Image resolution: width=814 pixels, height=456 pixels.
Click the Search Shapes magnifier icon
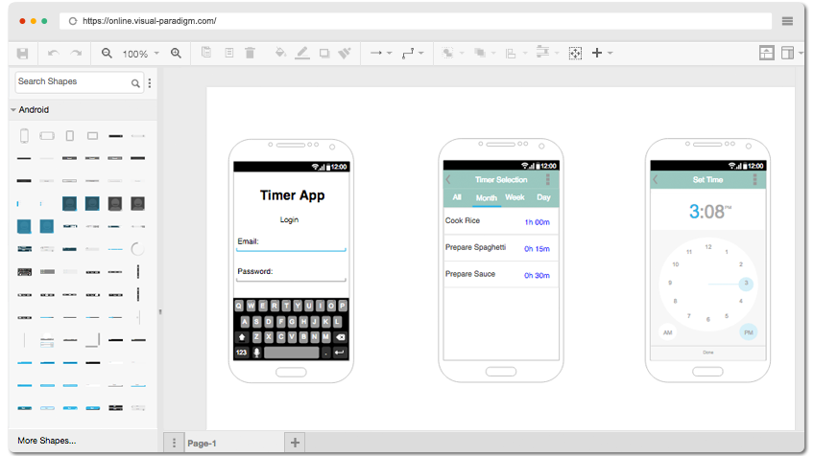[135, 83]
